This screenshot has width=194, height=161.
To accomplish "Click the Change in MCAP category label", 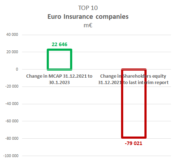I will (x=59, y=79).
